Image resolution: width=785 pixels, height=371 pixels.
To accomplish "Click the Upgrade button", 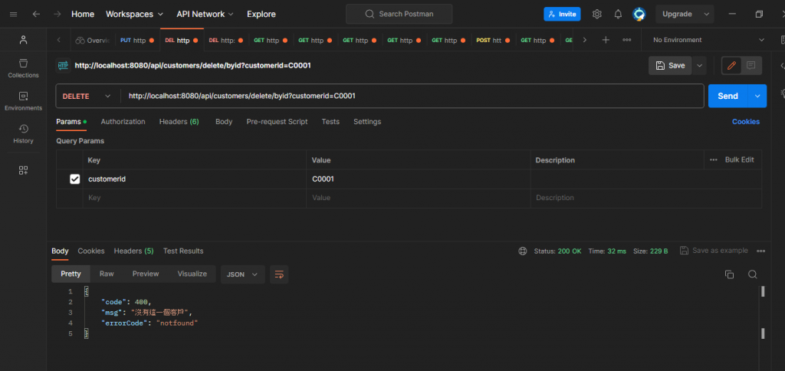I will tap(678, 14).
